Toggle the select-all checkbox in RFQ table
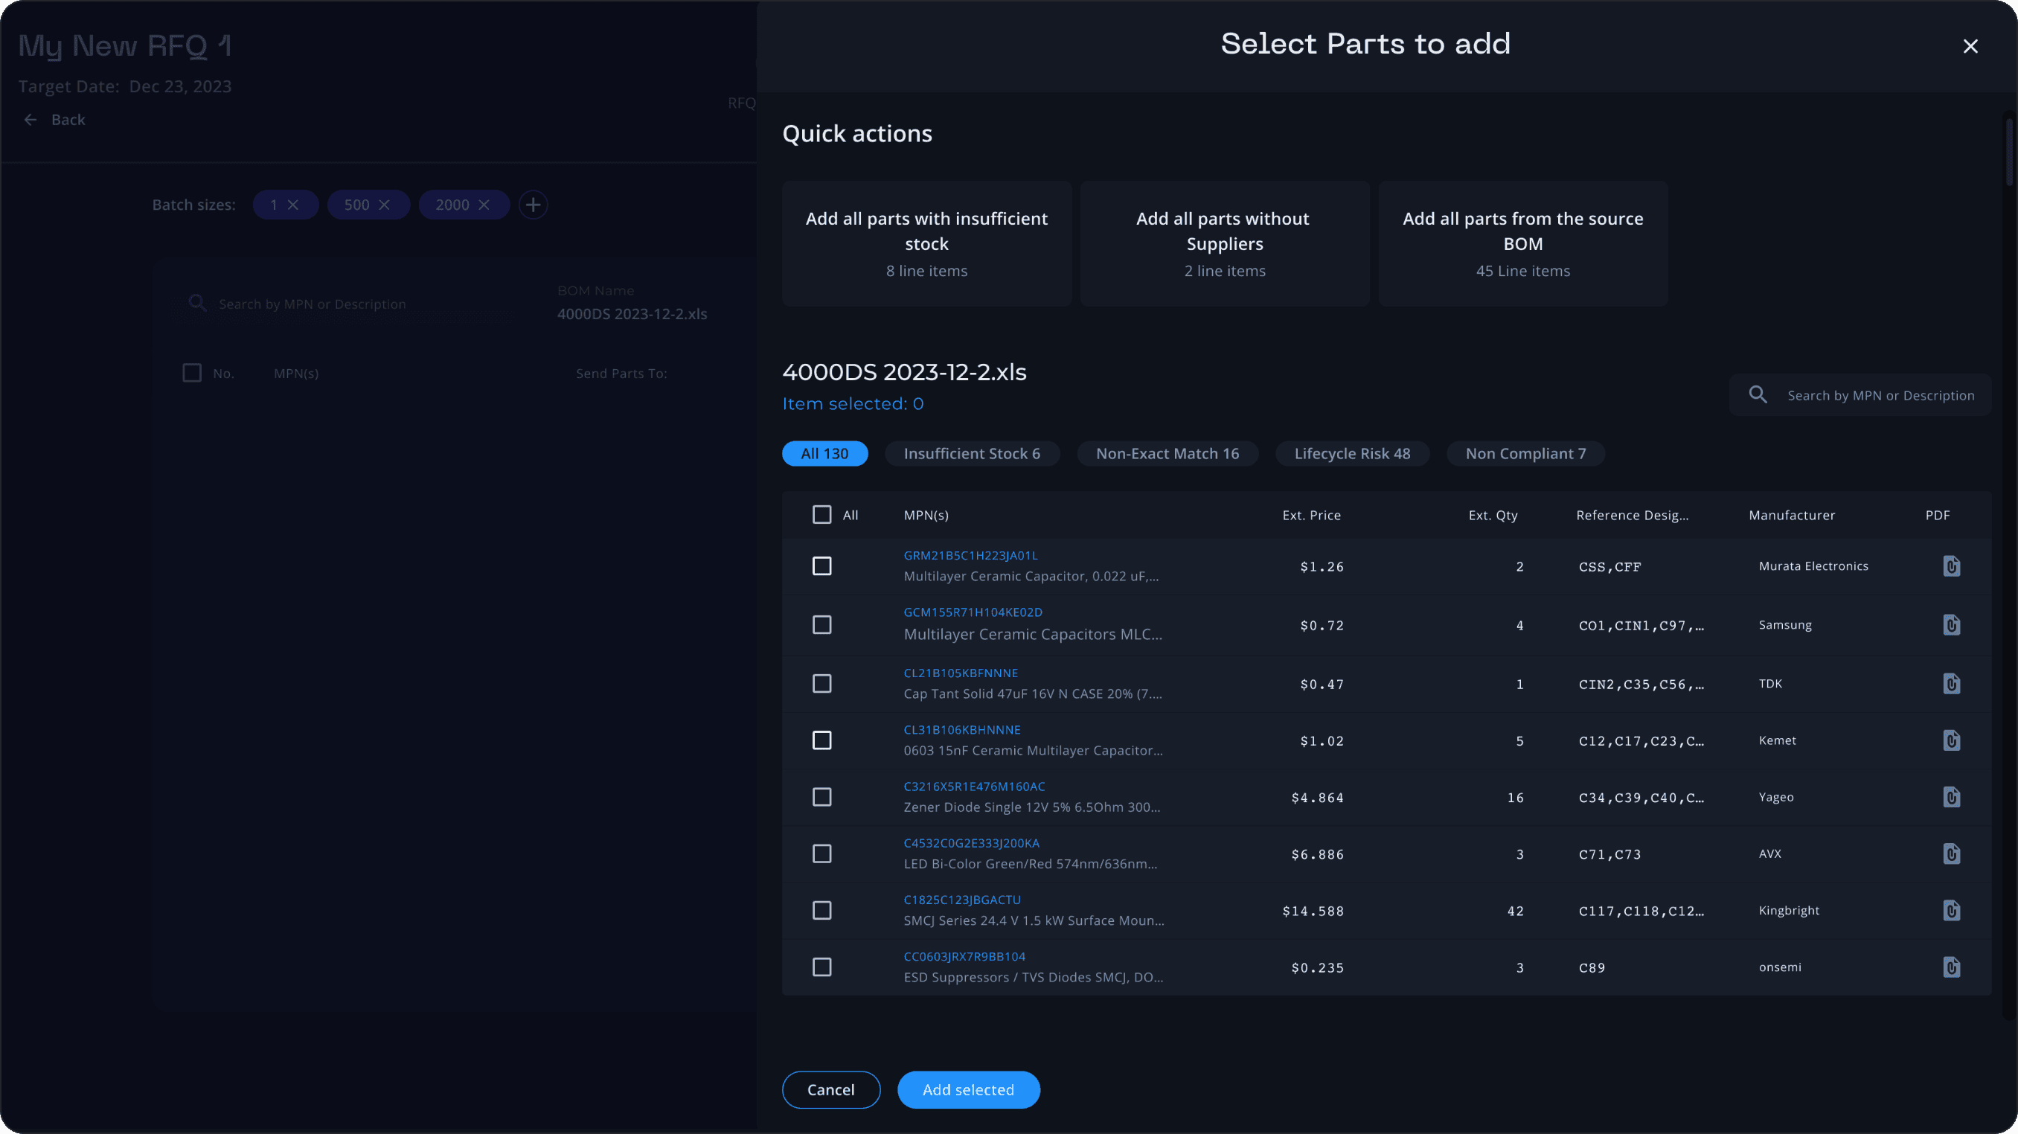Screen dimensions: 2018x1134 tap(192, 373)
